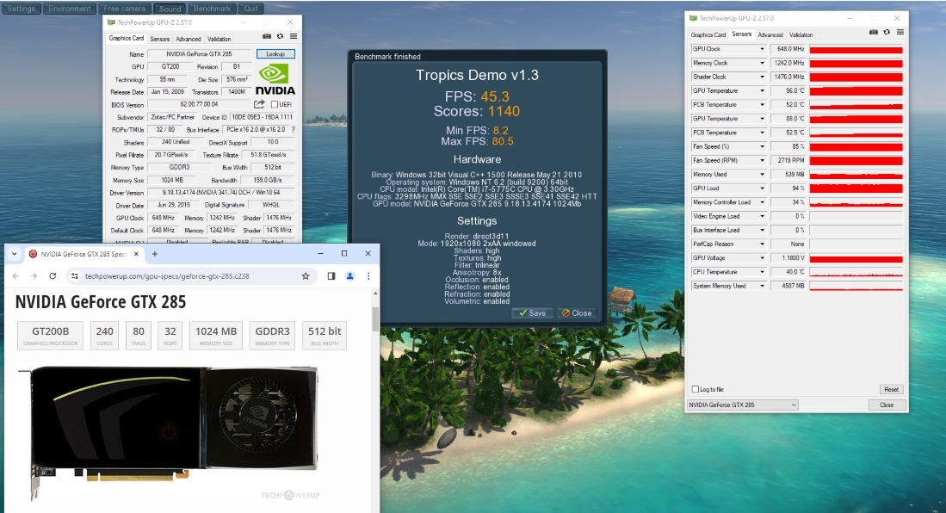This screenshot has height=513, width=946.
Task: Open Memory Clock sensor dropdown
Action: click(762, 63)
